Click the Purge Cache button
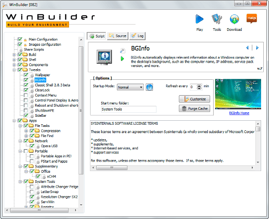 tap(194, 108)
